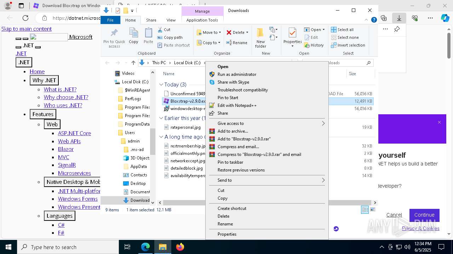The width and height of the screenshot is (453, 254).
Task: Switch to View ribbon tab
Action: [171, 20]
